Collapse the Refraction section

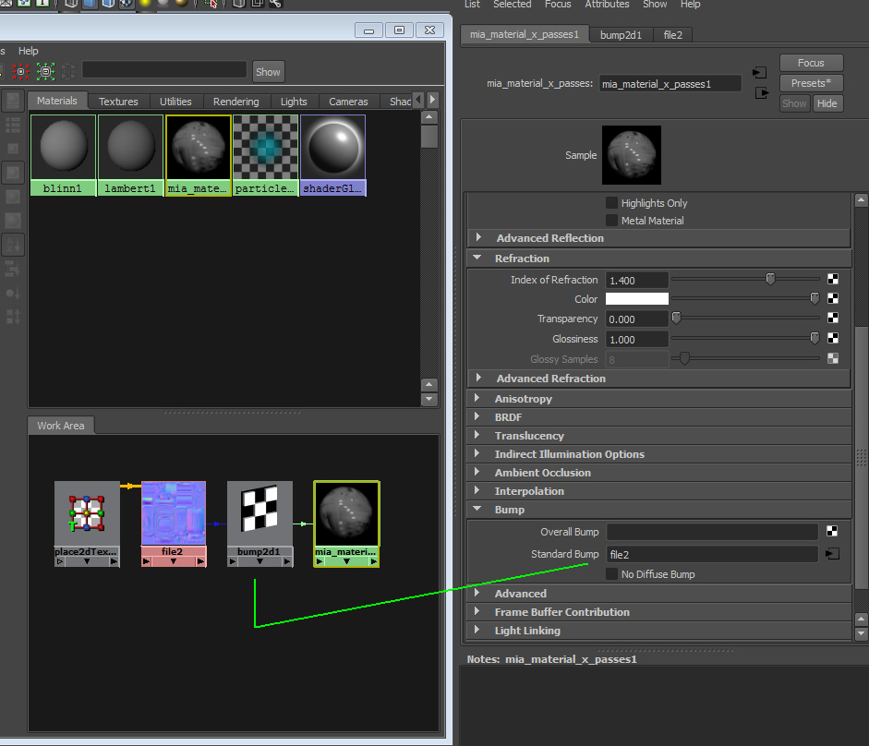pos(478,258)
